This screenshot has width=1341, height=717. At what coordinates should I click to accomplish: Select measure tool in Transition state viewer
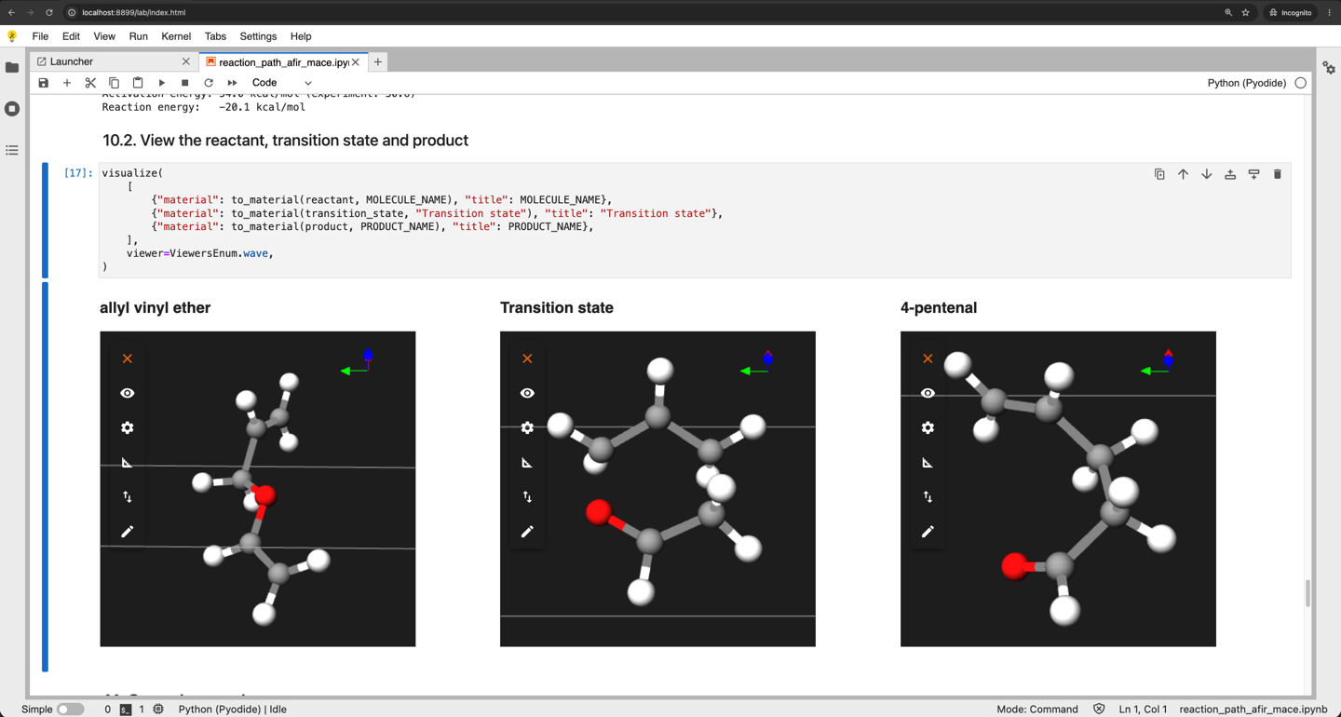tap(527, 463)
